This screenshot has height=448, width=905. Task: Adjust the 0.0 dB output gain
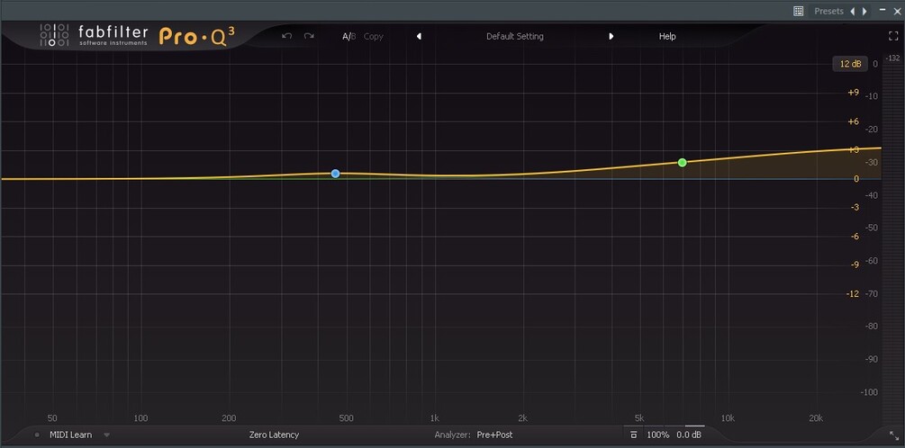[x=689, y=435]
